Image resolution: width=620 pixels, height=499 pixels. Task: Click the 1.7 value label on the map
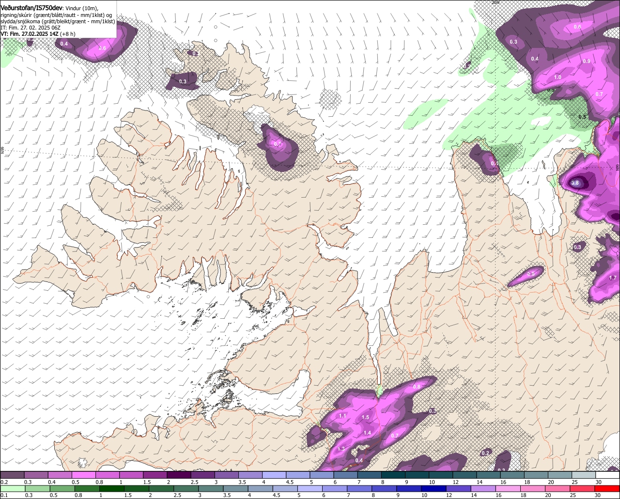point(613,278)
